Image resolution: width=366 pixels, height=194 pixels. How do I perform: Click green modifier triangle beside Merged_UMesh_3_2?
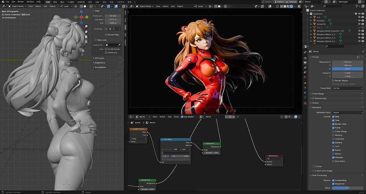tap(340, 34)
